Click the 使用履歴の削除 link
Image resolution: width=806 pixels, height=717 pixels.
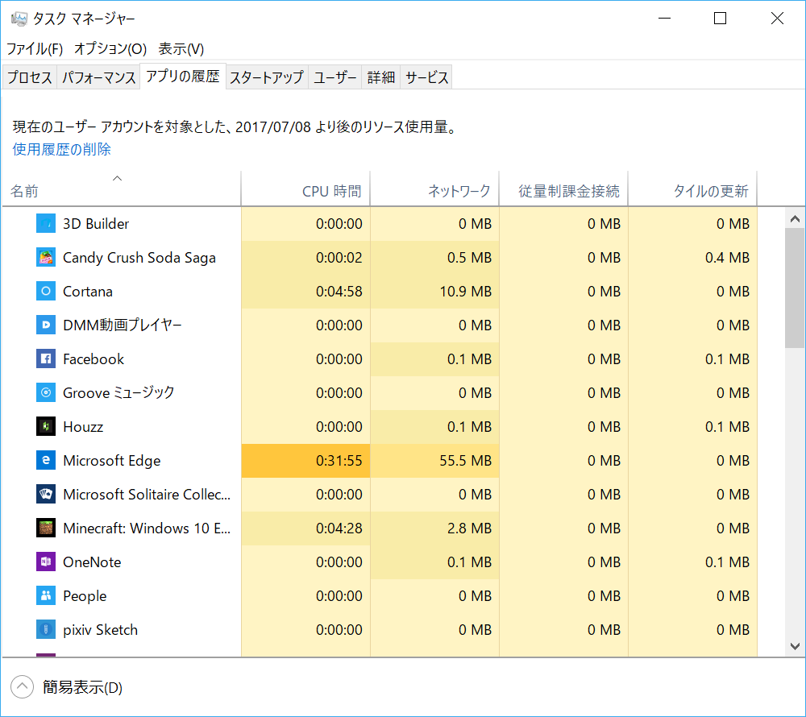pos(62,150)
